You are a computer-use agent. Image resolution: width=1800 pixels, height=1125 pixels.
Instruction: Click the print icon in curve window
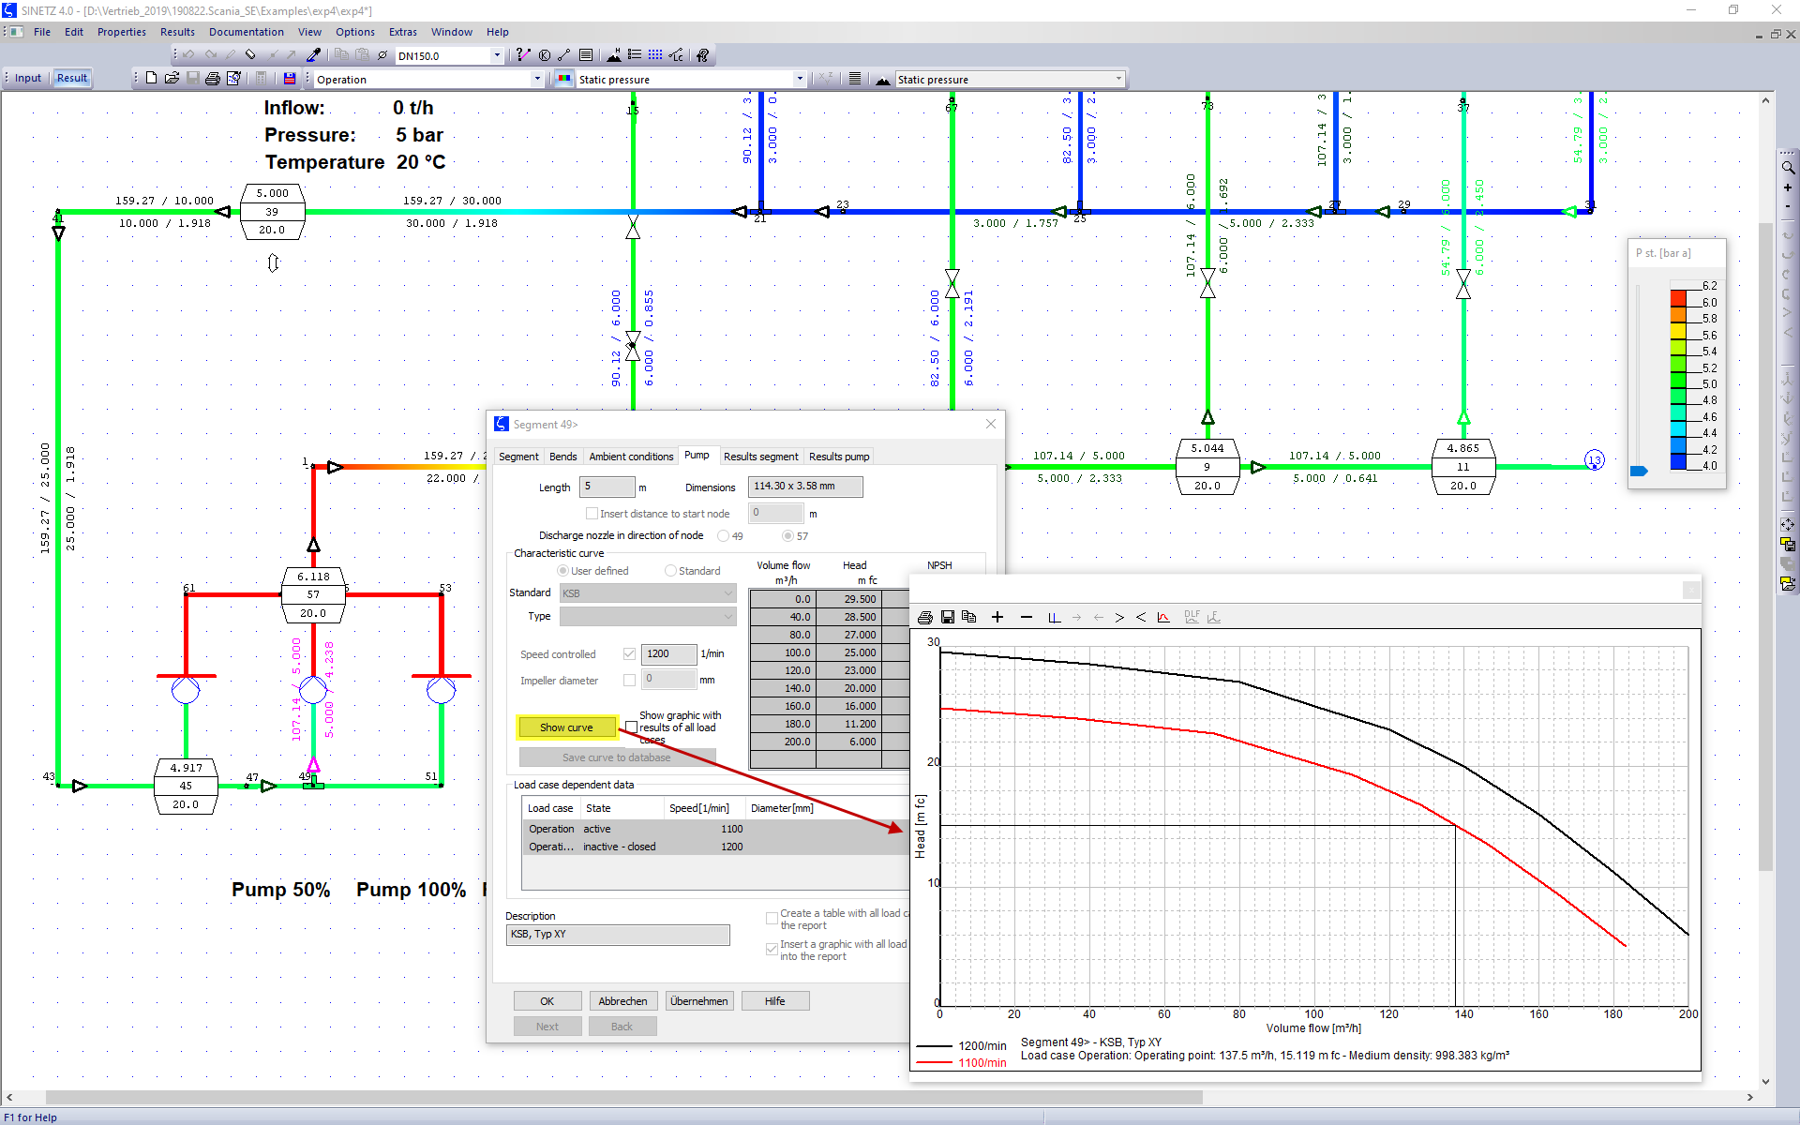(925, 617)
